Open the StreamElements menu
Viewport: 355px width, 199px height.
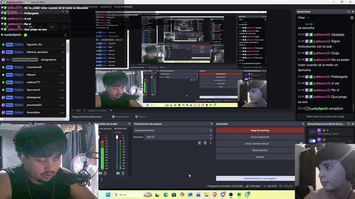tap(123, 7)
